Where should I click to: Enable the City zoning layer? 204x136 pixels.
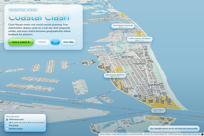click(7, 126)
